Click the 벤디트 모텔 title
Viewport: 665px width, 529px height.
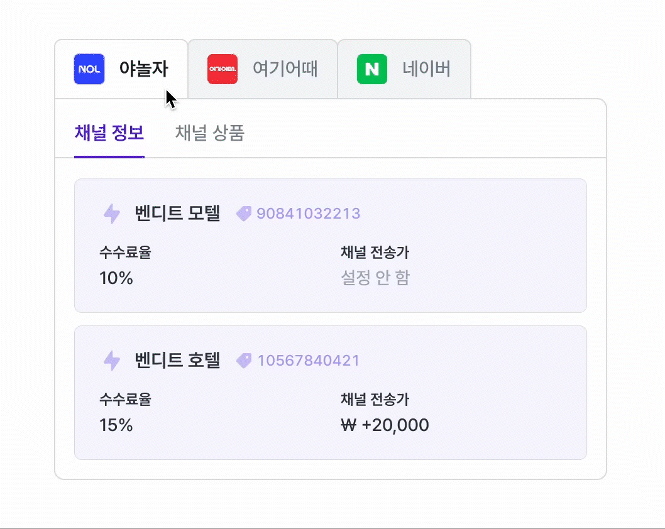click(177, 214)
